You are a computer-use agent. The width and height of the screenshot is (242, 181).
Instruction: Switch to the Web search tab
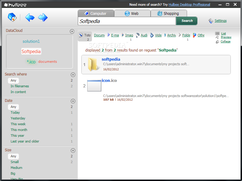[x=132, y=13]
